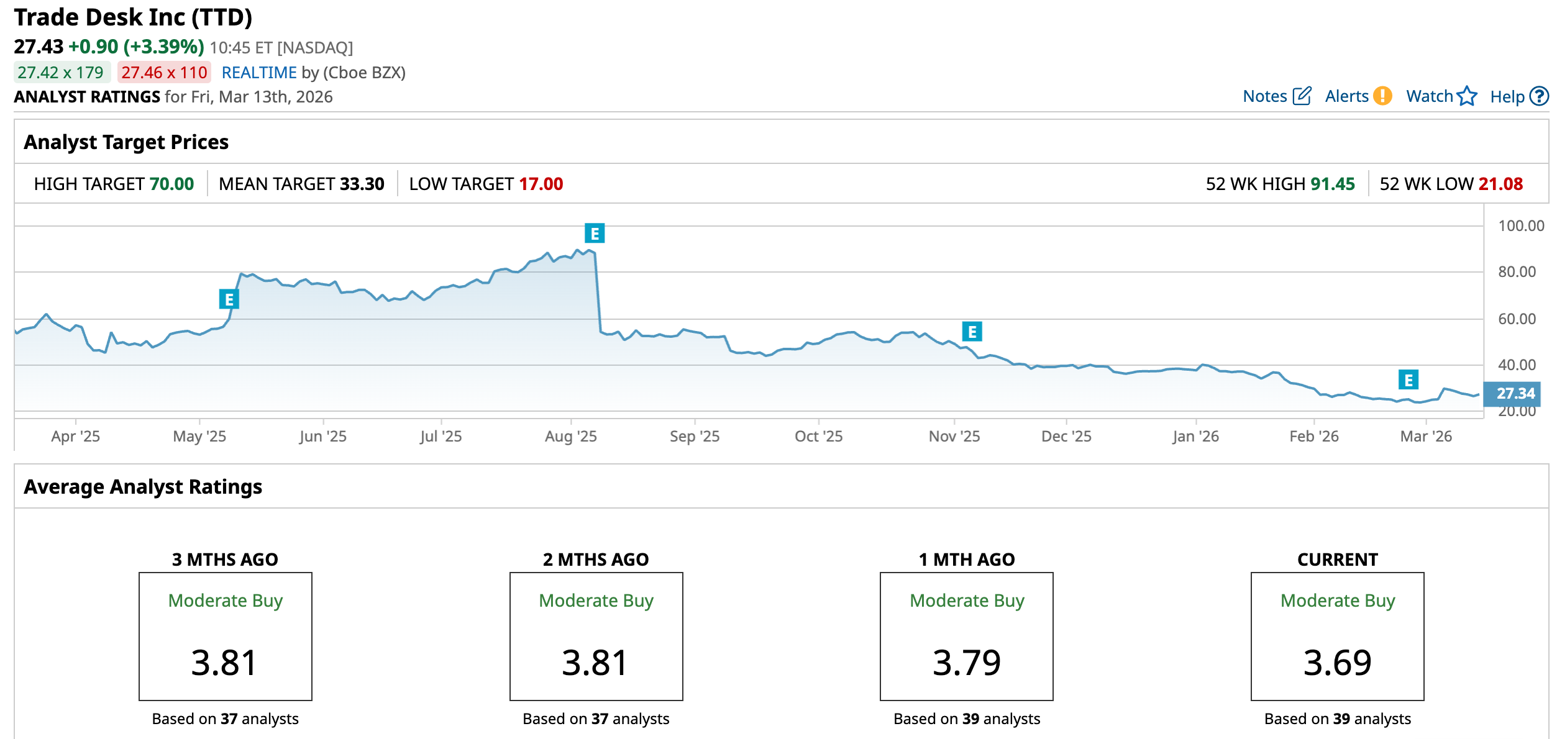Click the Help question mark icon
This screenshot has width=1557, height=739.
(x=1538, y=96)
